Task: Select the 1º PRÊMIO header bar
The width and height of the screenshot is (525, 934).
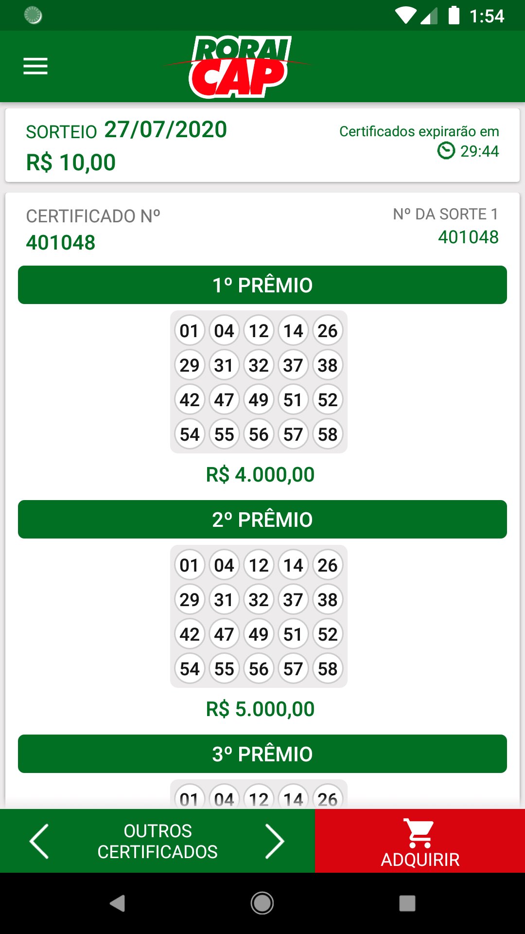Action: (262, 285)
